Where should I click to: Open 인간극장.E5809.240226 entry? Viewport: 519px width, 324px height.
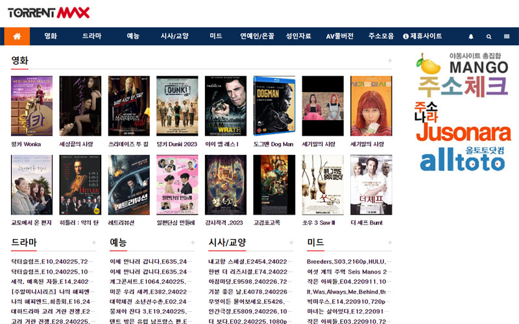tap(250, 312)
